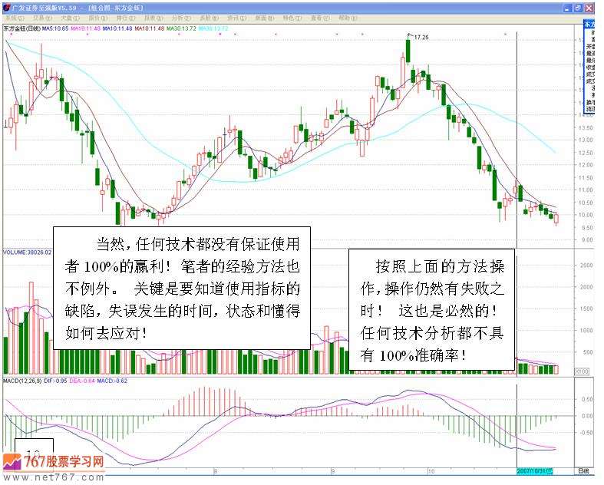Open the 资讯 menu
Image resolution: width=604 pixels, height=485 pixels.
point(237,18)
